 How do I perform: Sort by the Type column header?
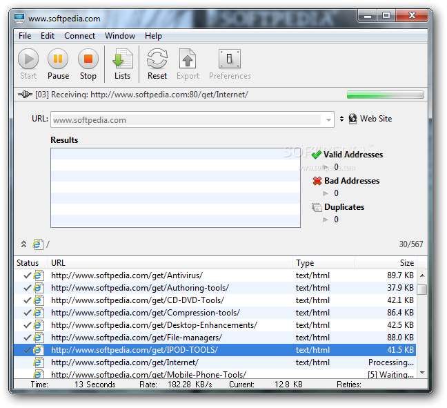(324, 263)
